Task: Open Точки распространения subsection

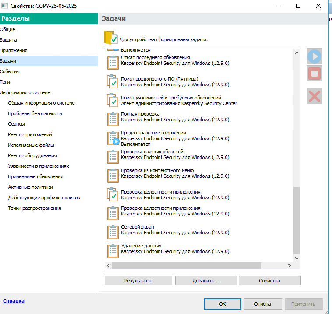Action: 35,208
